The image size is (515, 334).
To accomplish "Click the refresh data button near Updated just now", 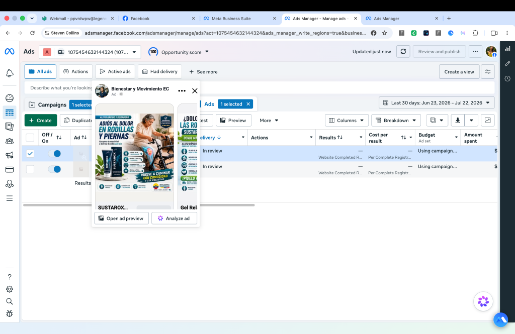I will coord(403,52).
